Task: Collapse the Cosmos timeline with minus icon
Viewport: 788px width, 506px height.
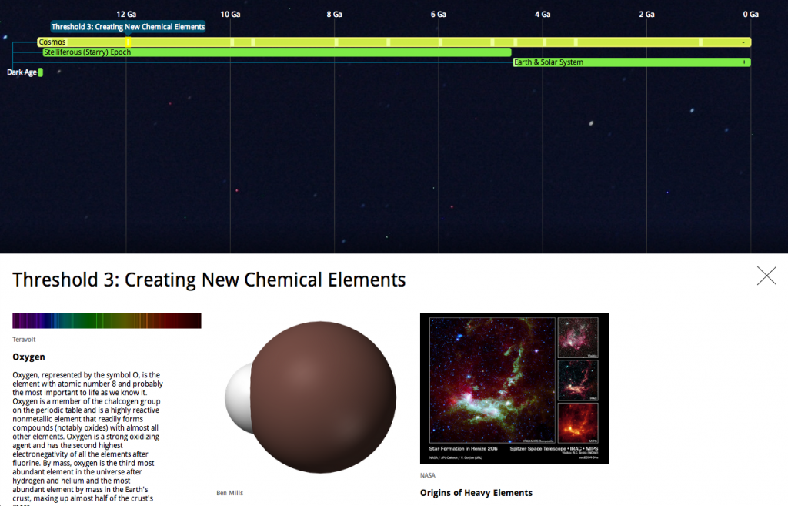Action: click(x=743, y=42)
